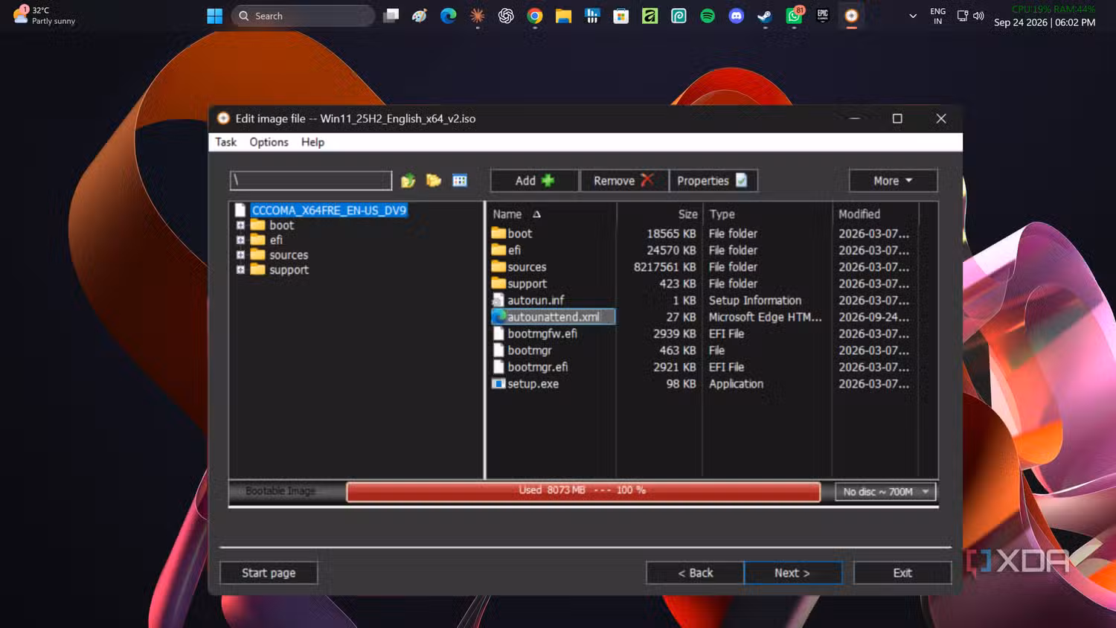This screenshot has width=1116, height=628.
Task: Open the Help menu
Action: [x=312, y=142]
